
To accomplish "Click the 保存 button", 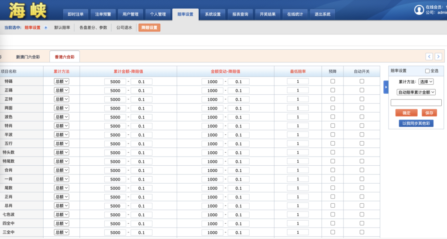I will [x=429, y=113].
